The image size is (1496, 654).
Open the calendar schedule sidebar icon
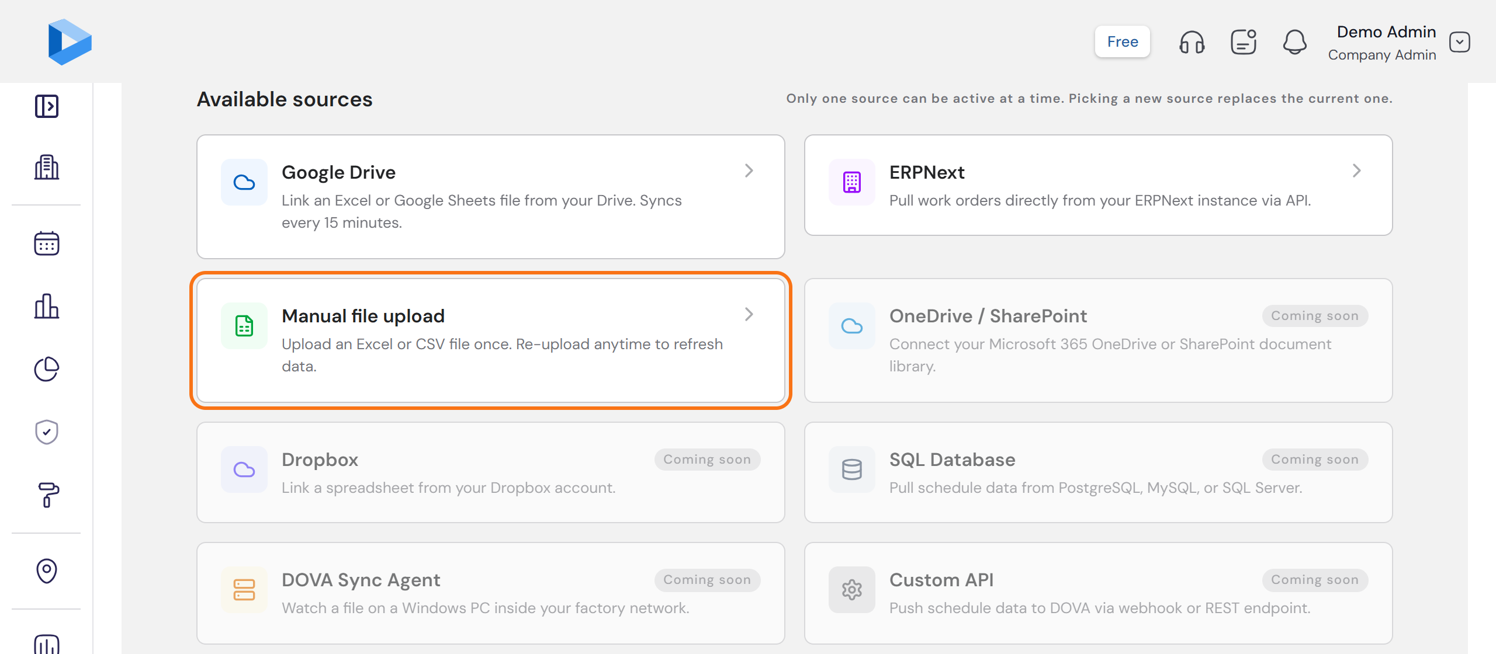point(47,243)
